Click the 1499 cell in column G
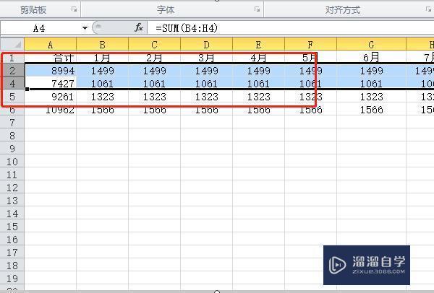 (x=372, y=71)
